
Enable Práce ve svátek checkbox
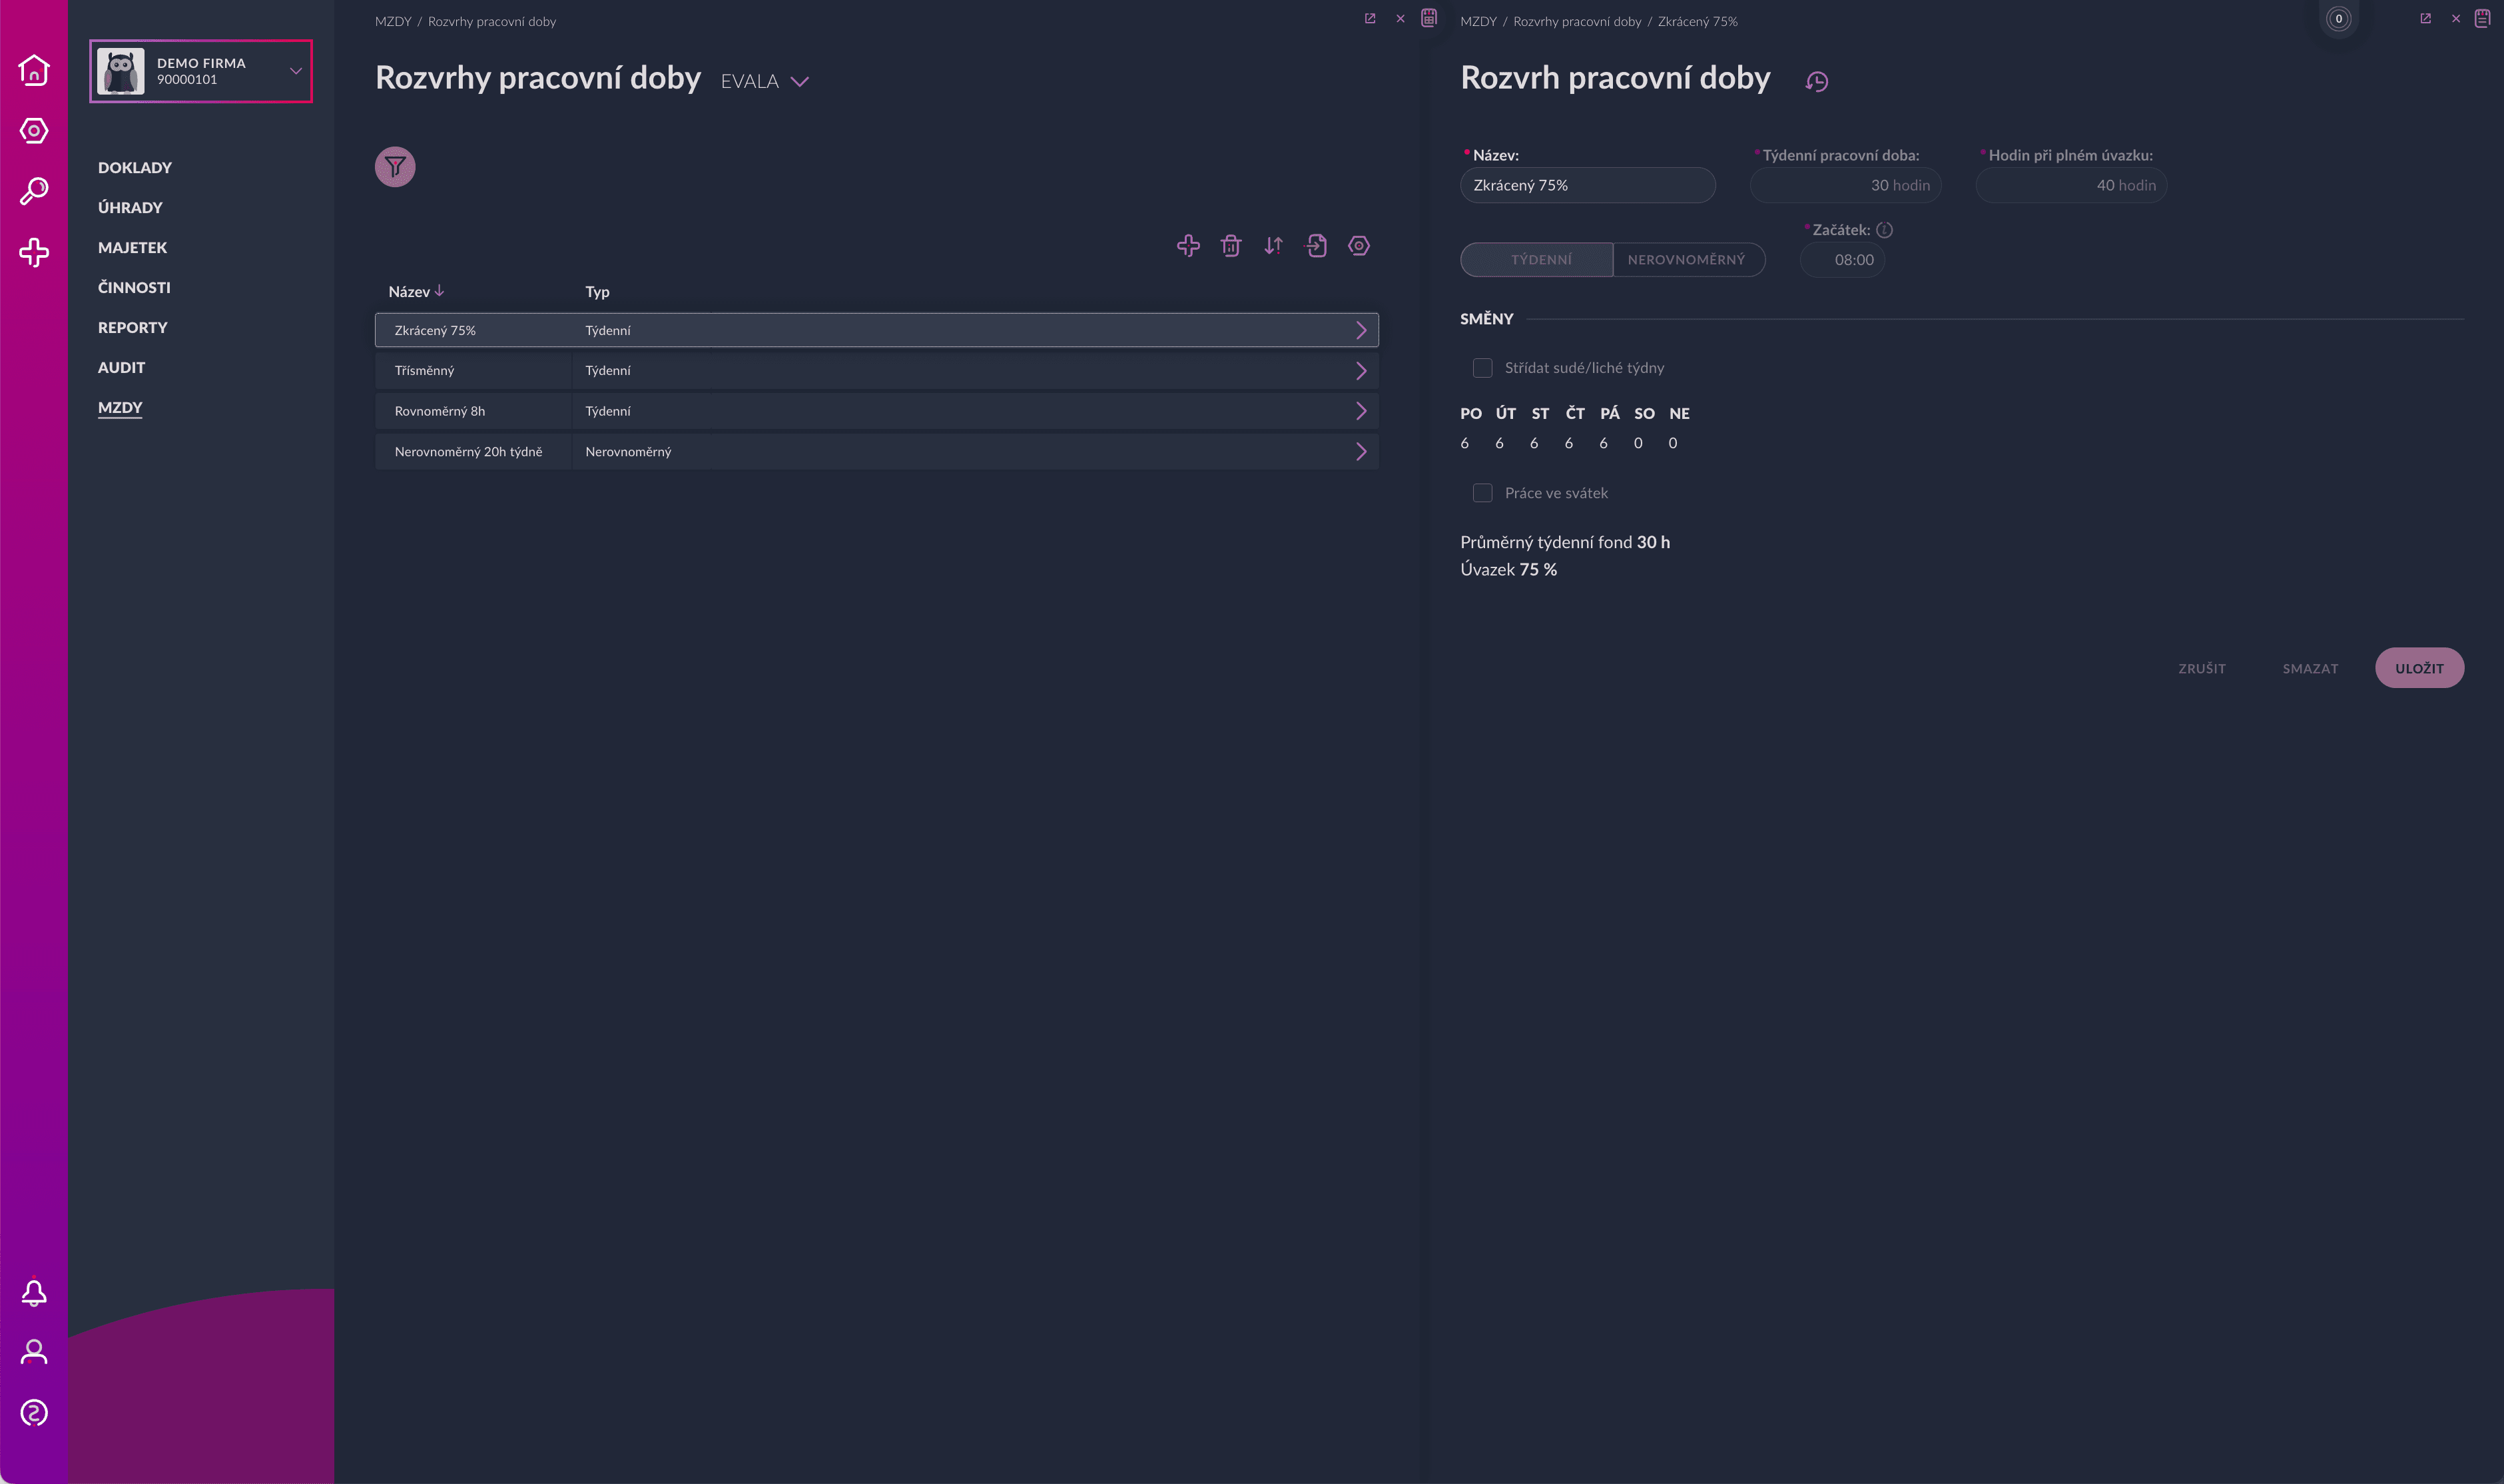pos(1482,493)
